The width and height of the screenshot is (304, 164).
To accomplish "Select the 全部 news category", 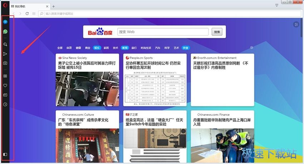I will click(x=60, y=48).
